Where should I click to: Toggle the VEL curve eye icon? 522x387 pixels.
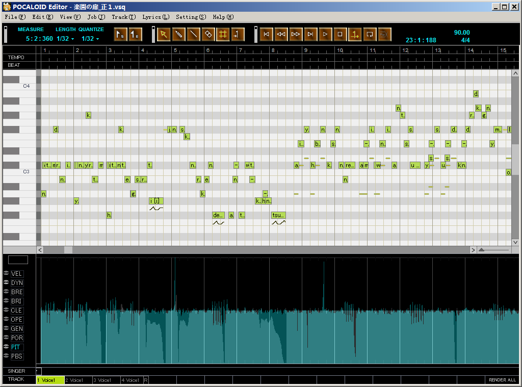(6, 273)
